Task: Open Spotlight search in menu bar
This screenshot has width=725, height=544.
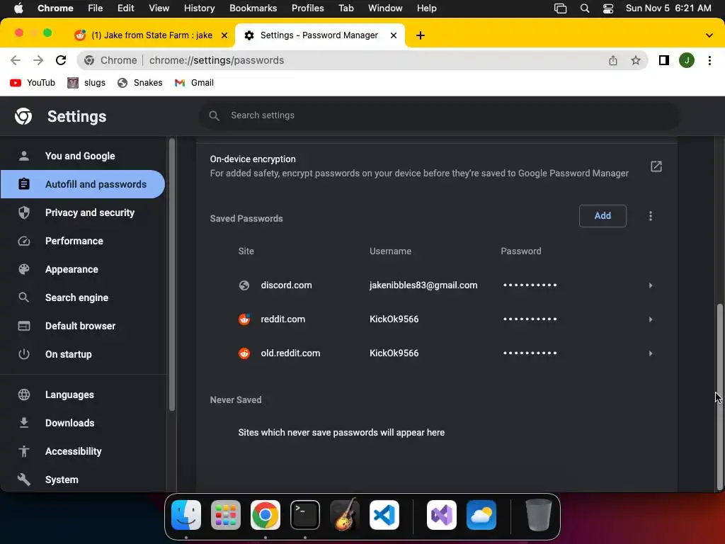Action: pyautogui.click(x=585, y=8)
